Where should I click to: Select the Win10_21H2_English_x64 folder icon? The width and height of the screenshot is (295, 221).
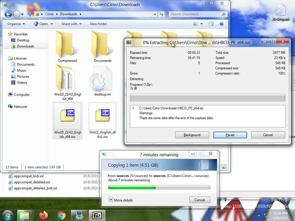pos(67,83)
